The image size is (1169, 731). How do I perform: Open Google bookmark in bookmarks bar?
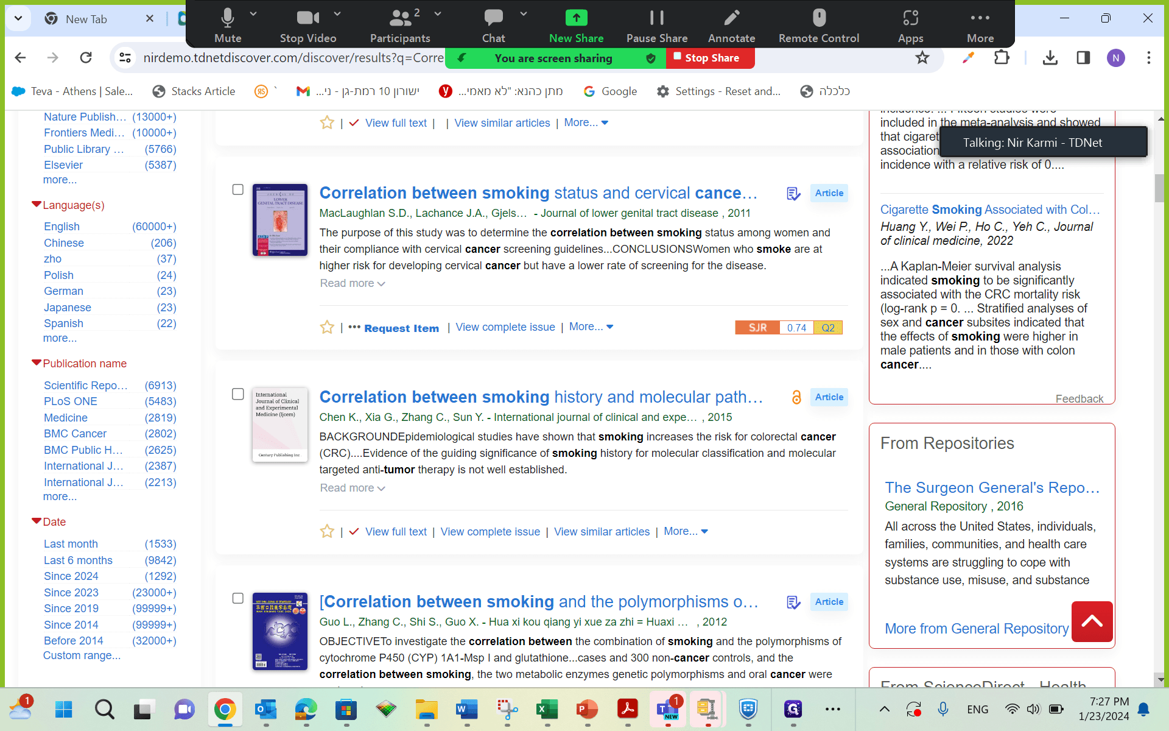[x=610, y=91]
